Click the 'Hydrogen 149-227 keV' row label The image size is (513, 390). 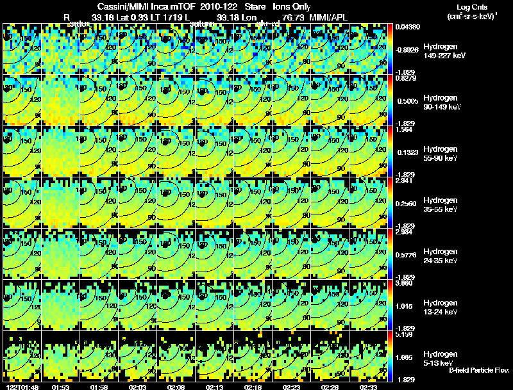click(x=444, y=51)
